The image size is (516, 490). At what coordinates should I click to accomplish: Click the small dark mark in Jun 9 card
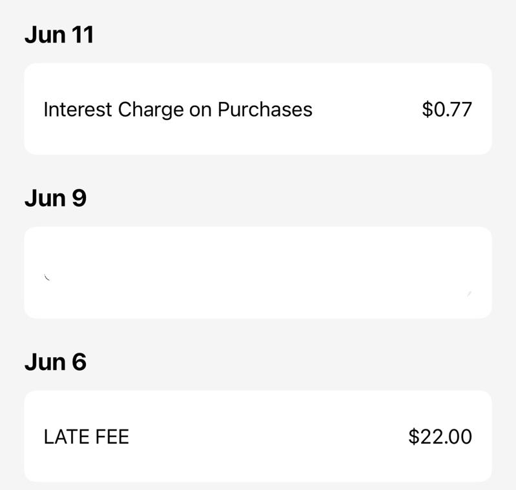[x=46, y=277]
